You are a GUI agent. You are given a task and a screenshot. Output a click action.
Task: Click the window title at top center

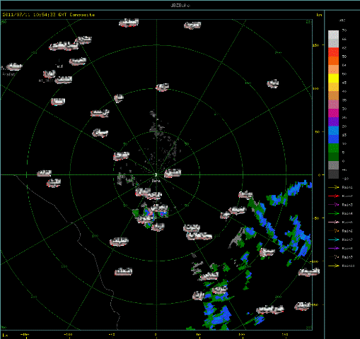180,5
